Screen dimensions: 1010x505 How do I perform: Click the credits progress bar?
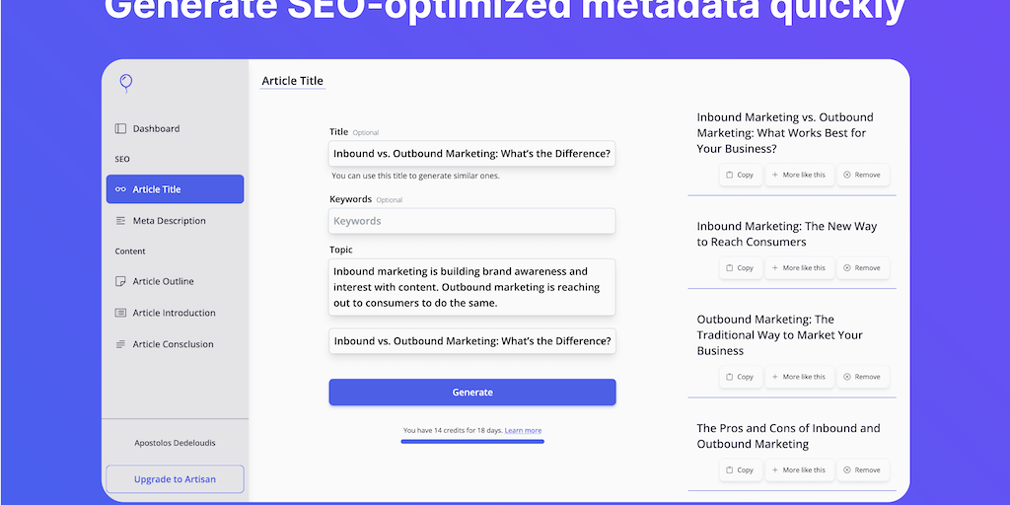pos(471,441)
